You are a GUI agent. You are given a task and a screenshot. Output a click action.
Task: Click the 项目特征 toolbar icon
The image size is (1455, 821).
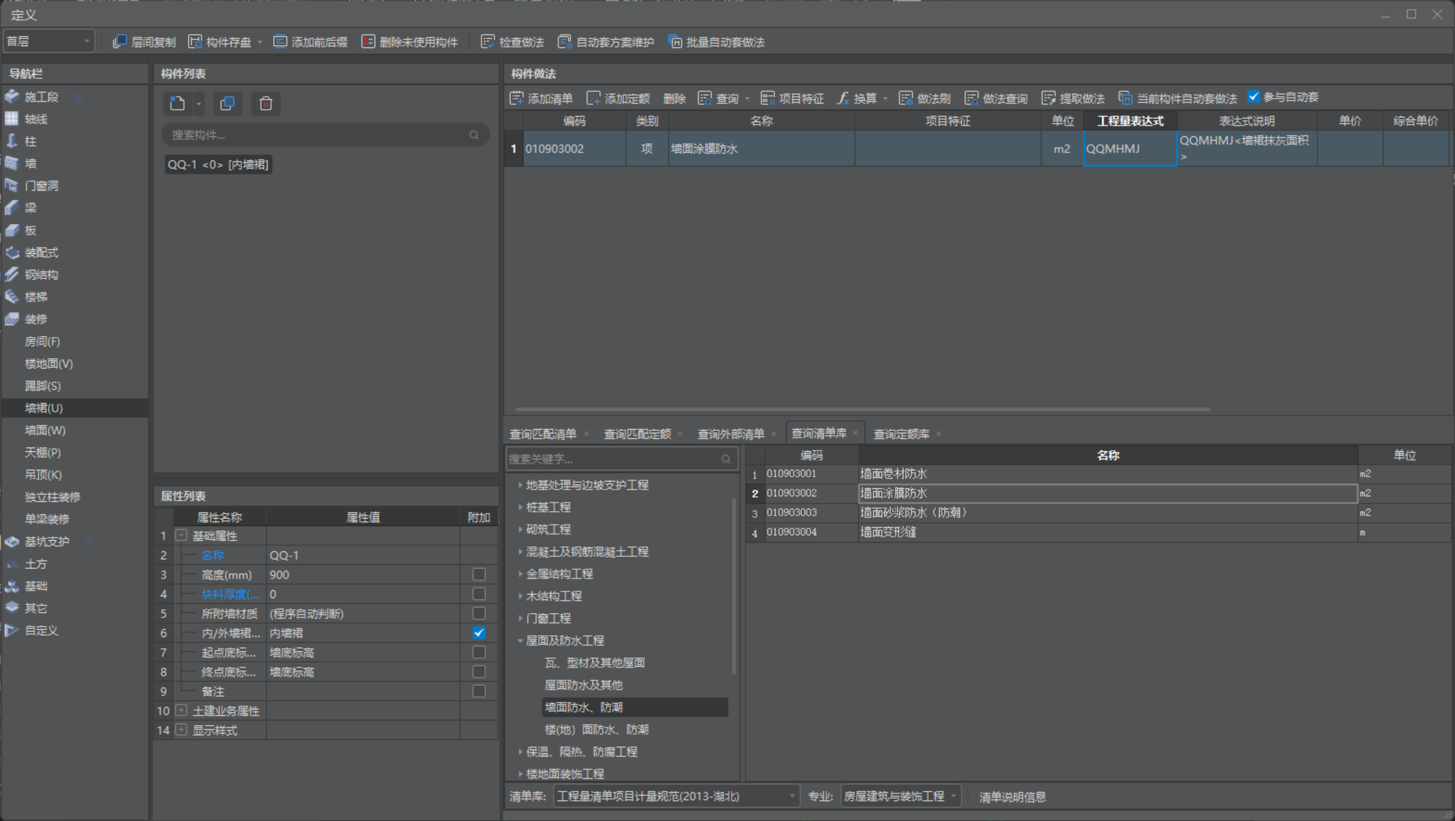768,98
